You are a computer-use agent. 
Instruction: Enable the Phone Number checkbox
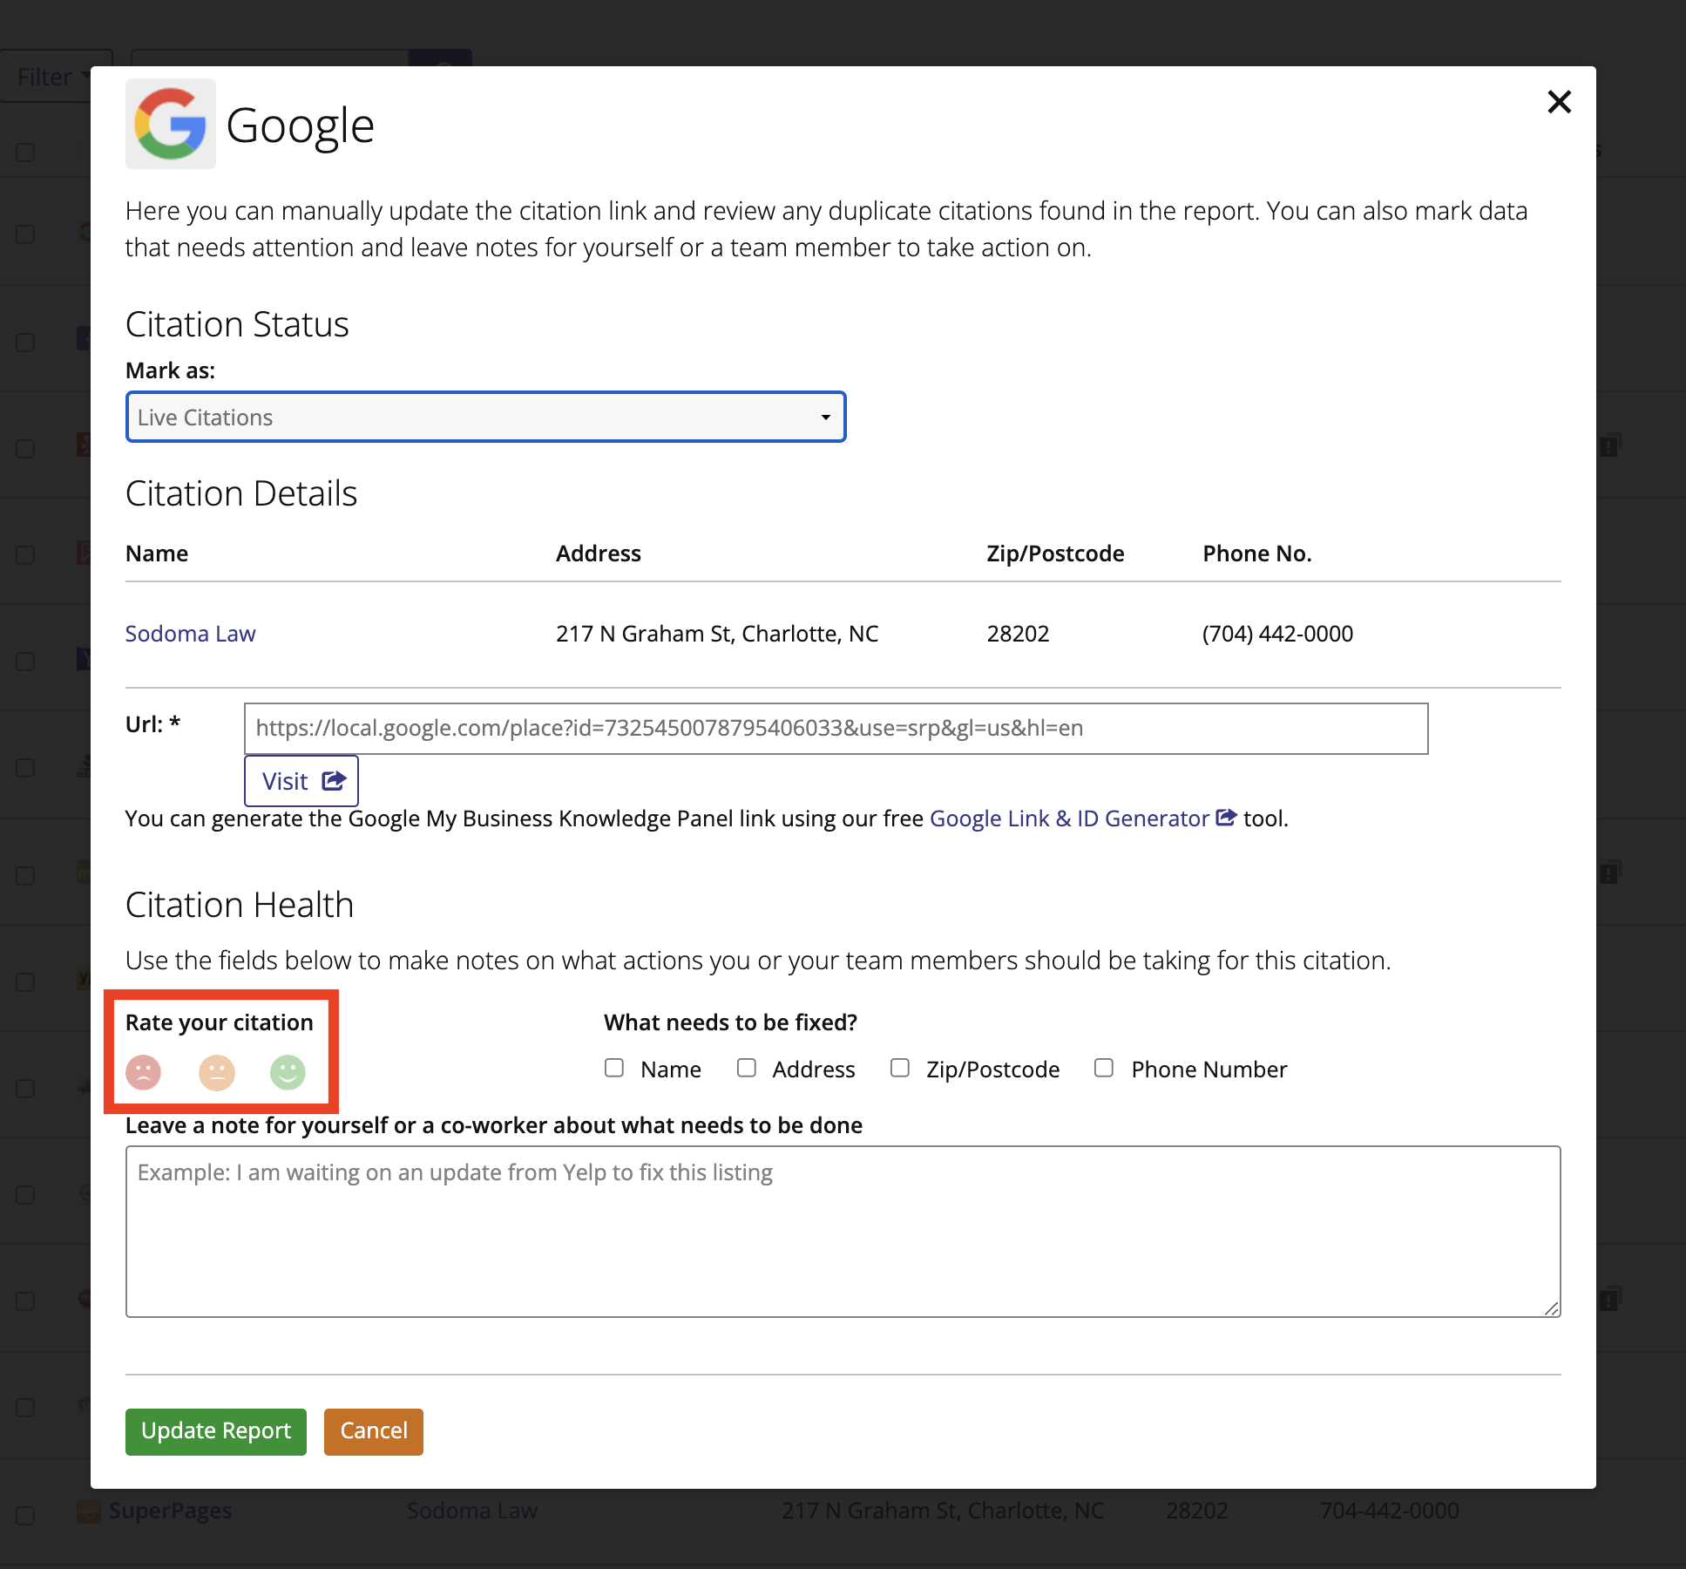click(1104, 1068)
